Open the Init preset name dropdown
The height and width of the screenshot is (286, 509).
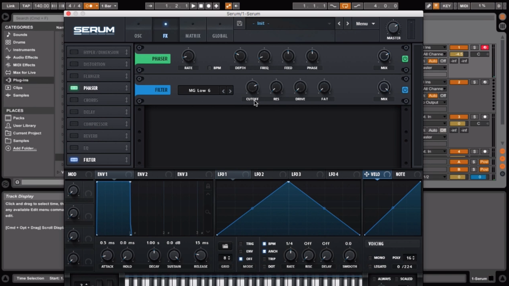pyautogui.click(x=292, y=23)
